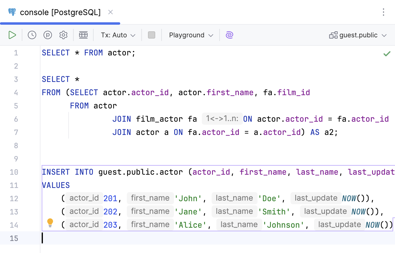Click 'guest.public.actor' in INSERT statement
395x253 pixels.
141,172
